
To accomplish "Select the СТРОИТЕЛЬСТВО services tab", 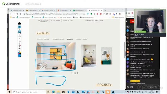I will [x=58, y=39].
